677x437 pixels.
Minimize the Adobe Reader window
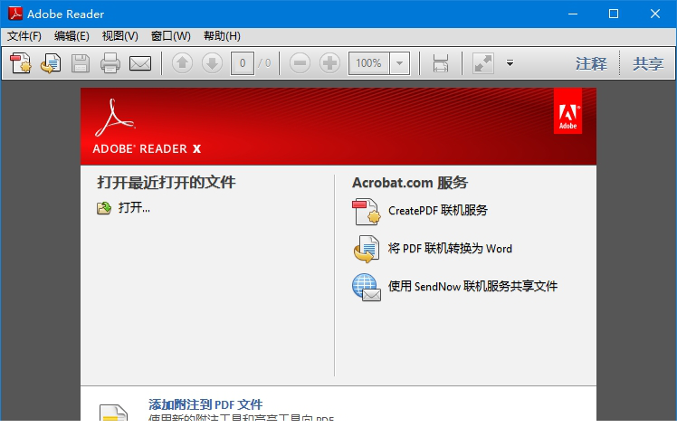point(573,14)
